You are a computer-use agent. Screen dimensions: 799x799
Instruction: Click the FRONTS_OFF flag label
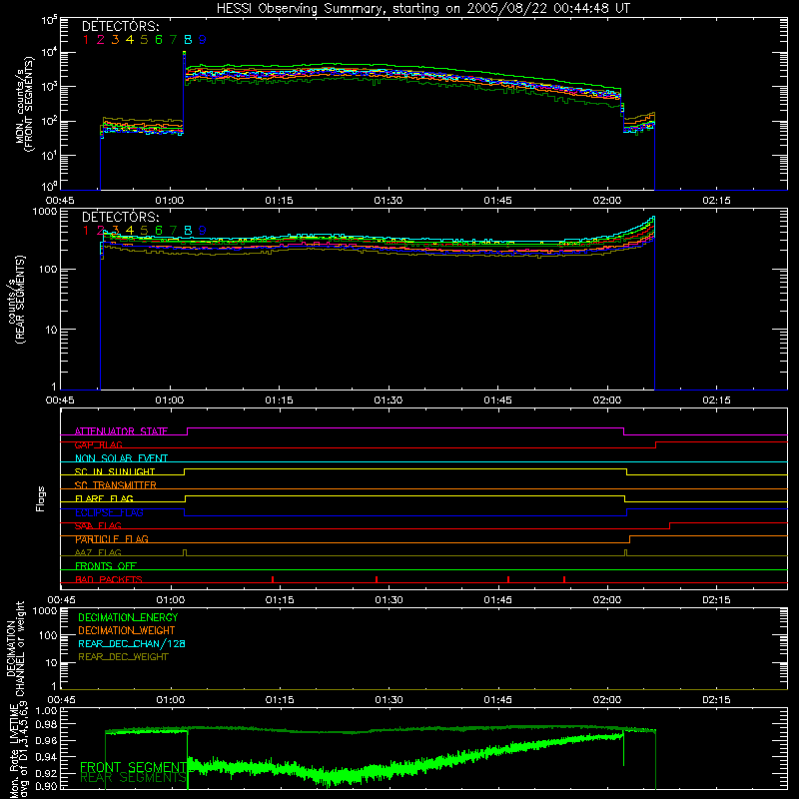[x=106, y=566]
